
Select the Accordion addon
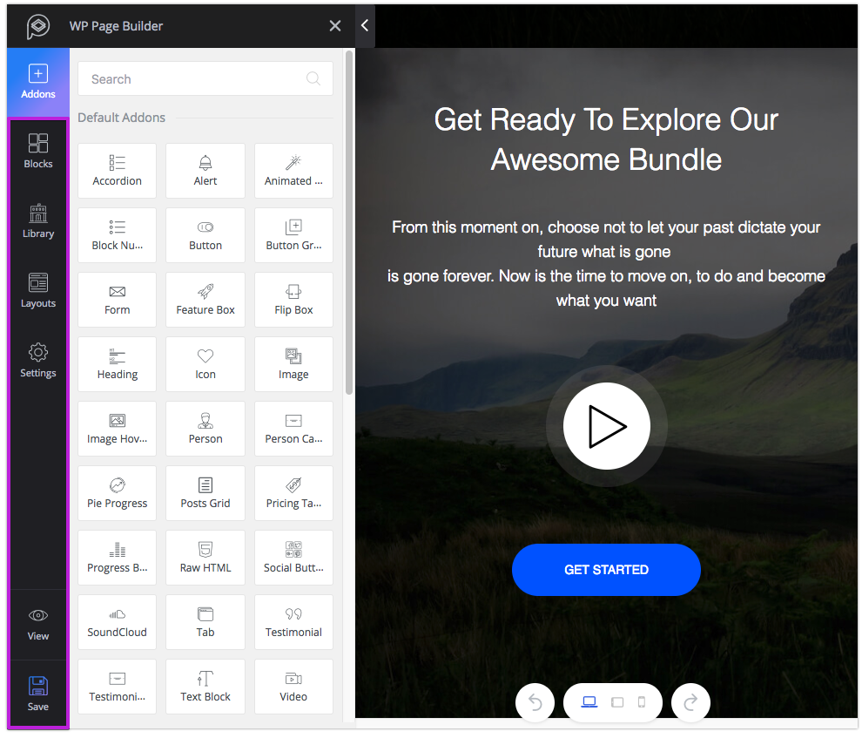coord(117,171)
